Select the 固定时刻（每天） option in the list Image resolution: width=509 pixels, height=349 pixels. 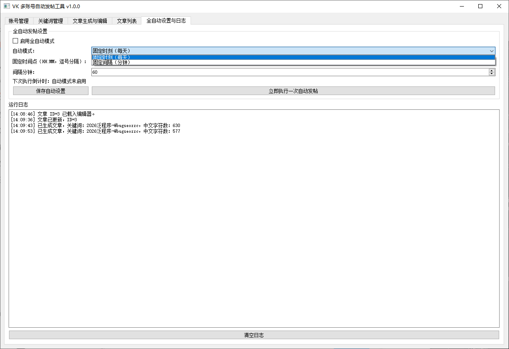click(293, 57)
